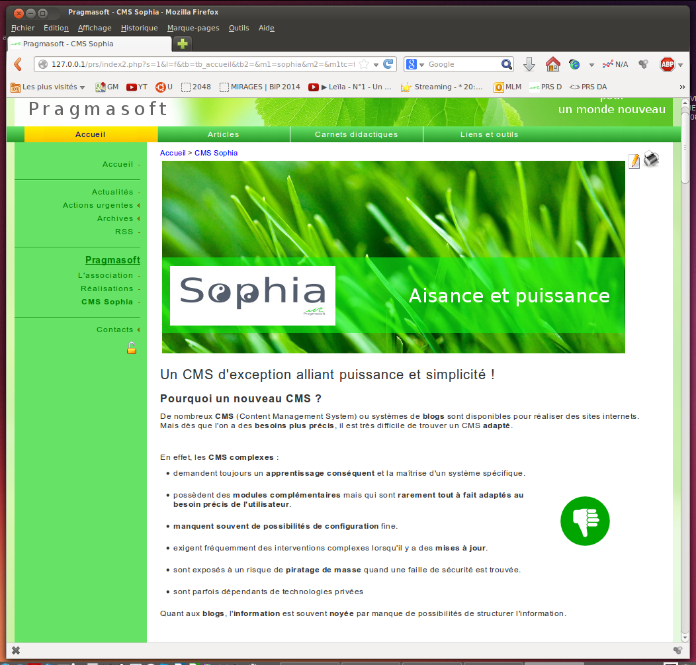Click the edit page pencil icon
This screenshot has height=665, width=696.
[x=634, y=161]
